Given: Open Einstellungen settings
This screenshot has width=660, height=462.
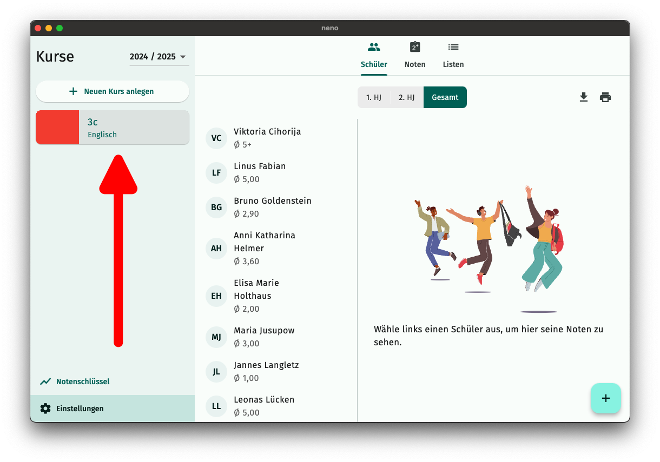Looking at the screenshot, I should pyautogui.click(x=113, y=409).
